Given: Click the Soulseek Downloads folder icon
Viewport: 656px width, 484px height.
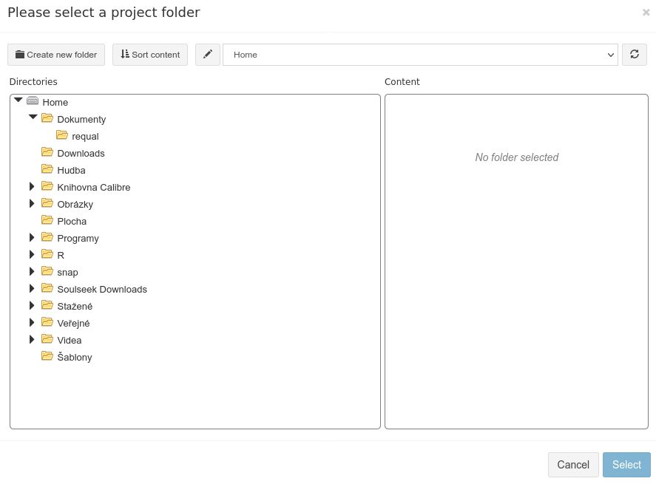Looking at the screenshot, I should [x=47, y=288].
